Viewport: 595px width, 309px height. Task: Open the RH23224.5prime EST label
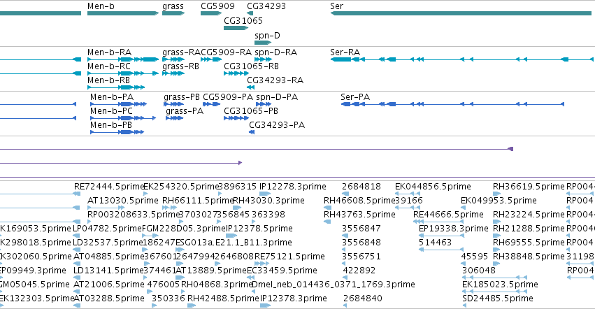529,215
